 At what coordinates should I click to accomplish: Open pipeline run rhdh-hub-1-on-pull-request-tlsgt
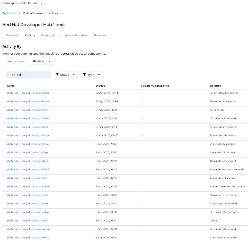[27, 178]
